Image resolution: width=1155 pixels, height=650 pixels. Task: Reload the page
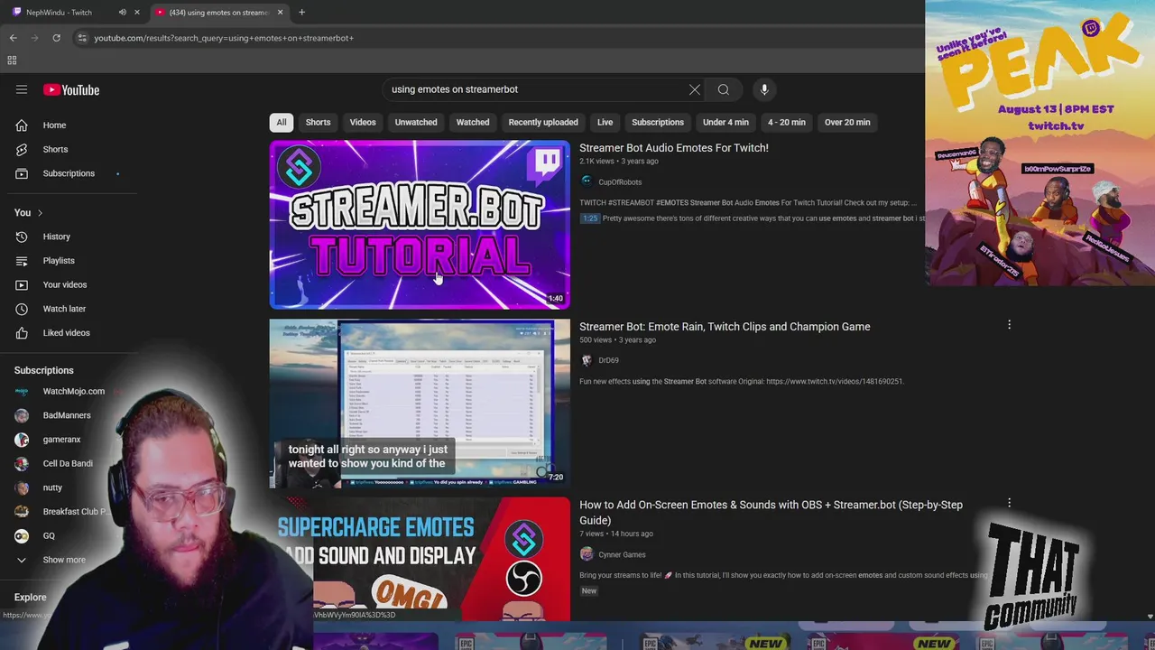56,38
